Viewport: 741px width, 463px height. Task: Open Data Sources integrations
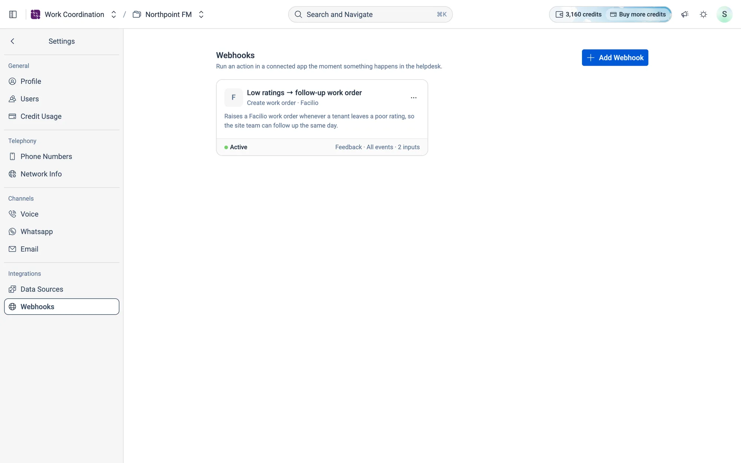click(x=62, y=289)
